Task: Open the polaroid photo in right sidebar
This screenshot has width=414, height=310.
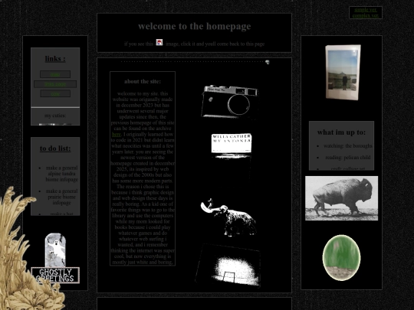Action: (x=343, y=73)
